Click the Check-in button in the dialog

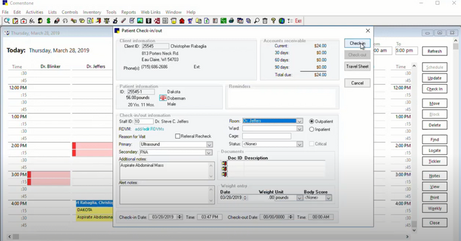point(357,43)
